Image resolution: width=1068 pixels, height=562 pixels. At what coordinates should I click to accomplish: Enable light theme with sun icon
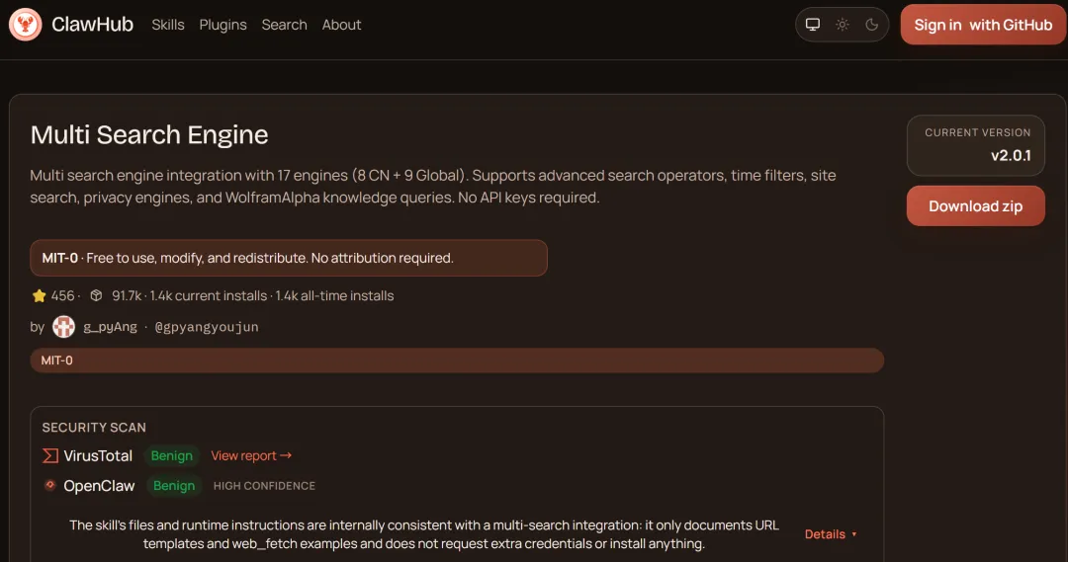843,25
